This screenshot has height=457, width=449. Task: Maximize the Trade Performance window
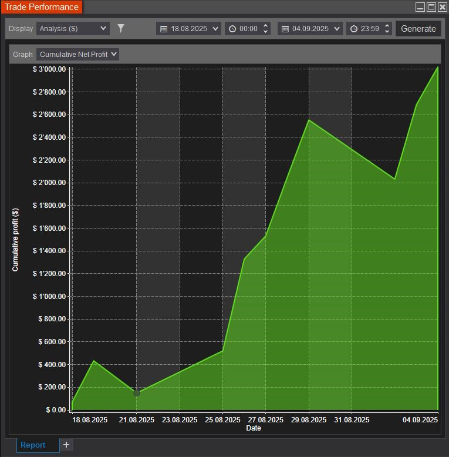click(431, 7)
